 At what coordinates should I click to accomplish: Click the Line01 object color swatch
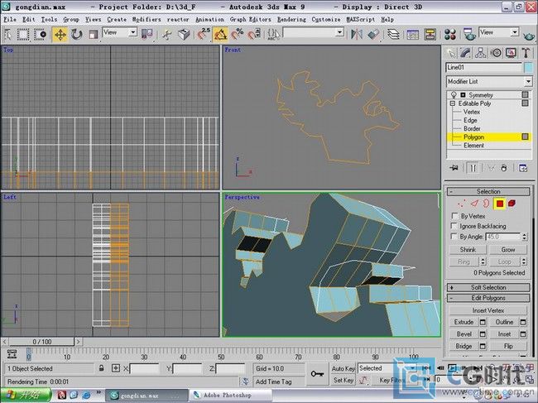click(529, 67)
